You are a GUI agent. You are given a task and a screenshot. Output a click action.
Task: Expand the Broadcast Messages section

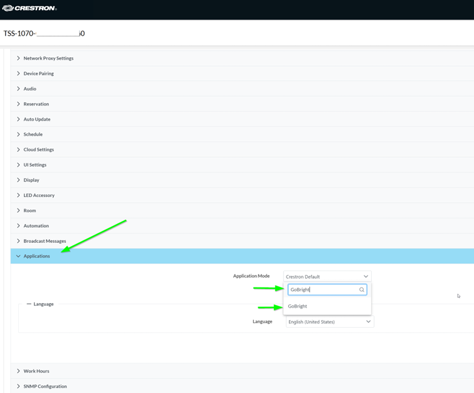pyautogui.click(x=45, y=241)
